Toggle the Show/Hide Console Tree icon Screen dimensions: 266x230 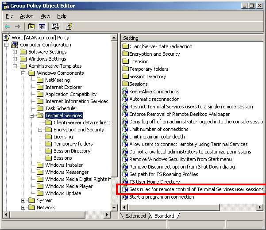pyautogui.click(x=42, y=27)
